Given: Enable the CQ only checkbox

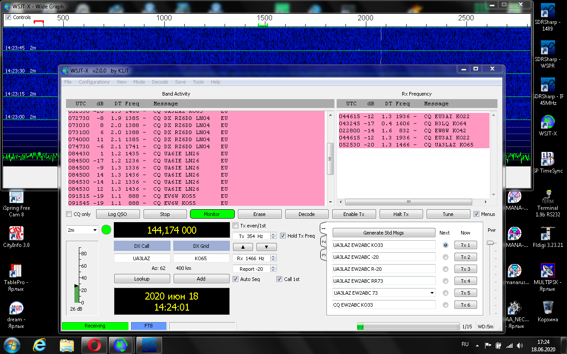Looking at the screenshot, I should [69, 214].
